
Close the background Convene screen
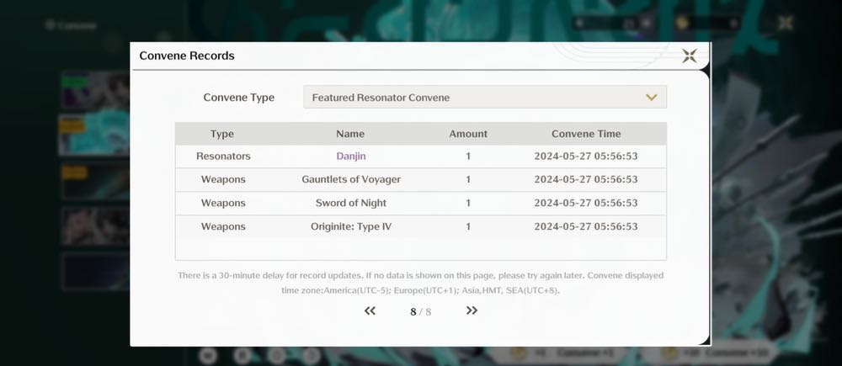[x=785, y=23]
